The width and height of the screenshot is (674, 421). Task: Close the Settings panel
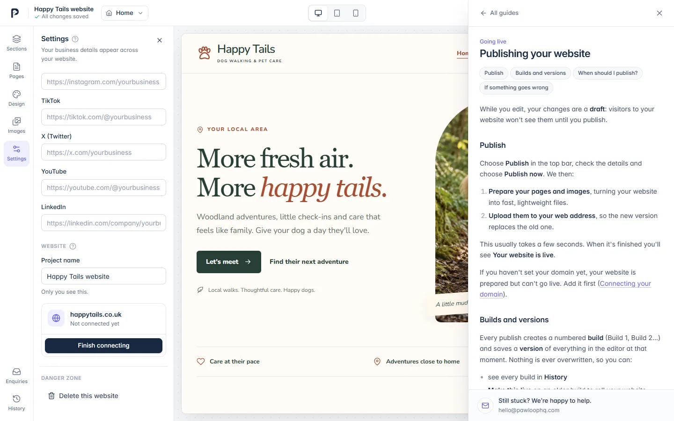pyautogui.click(x=160, y=40)
